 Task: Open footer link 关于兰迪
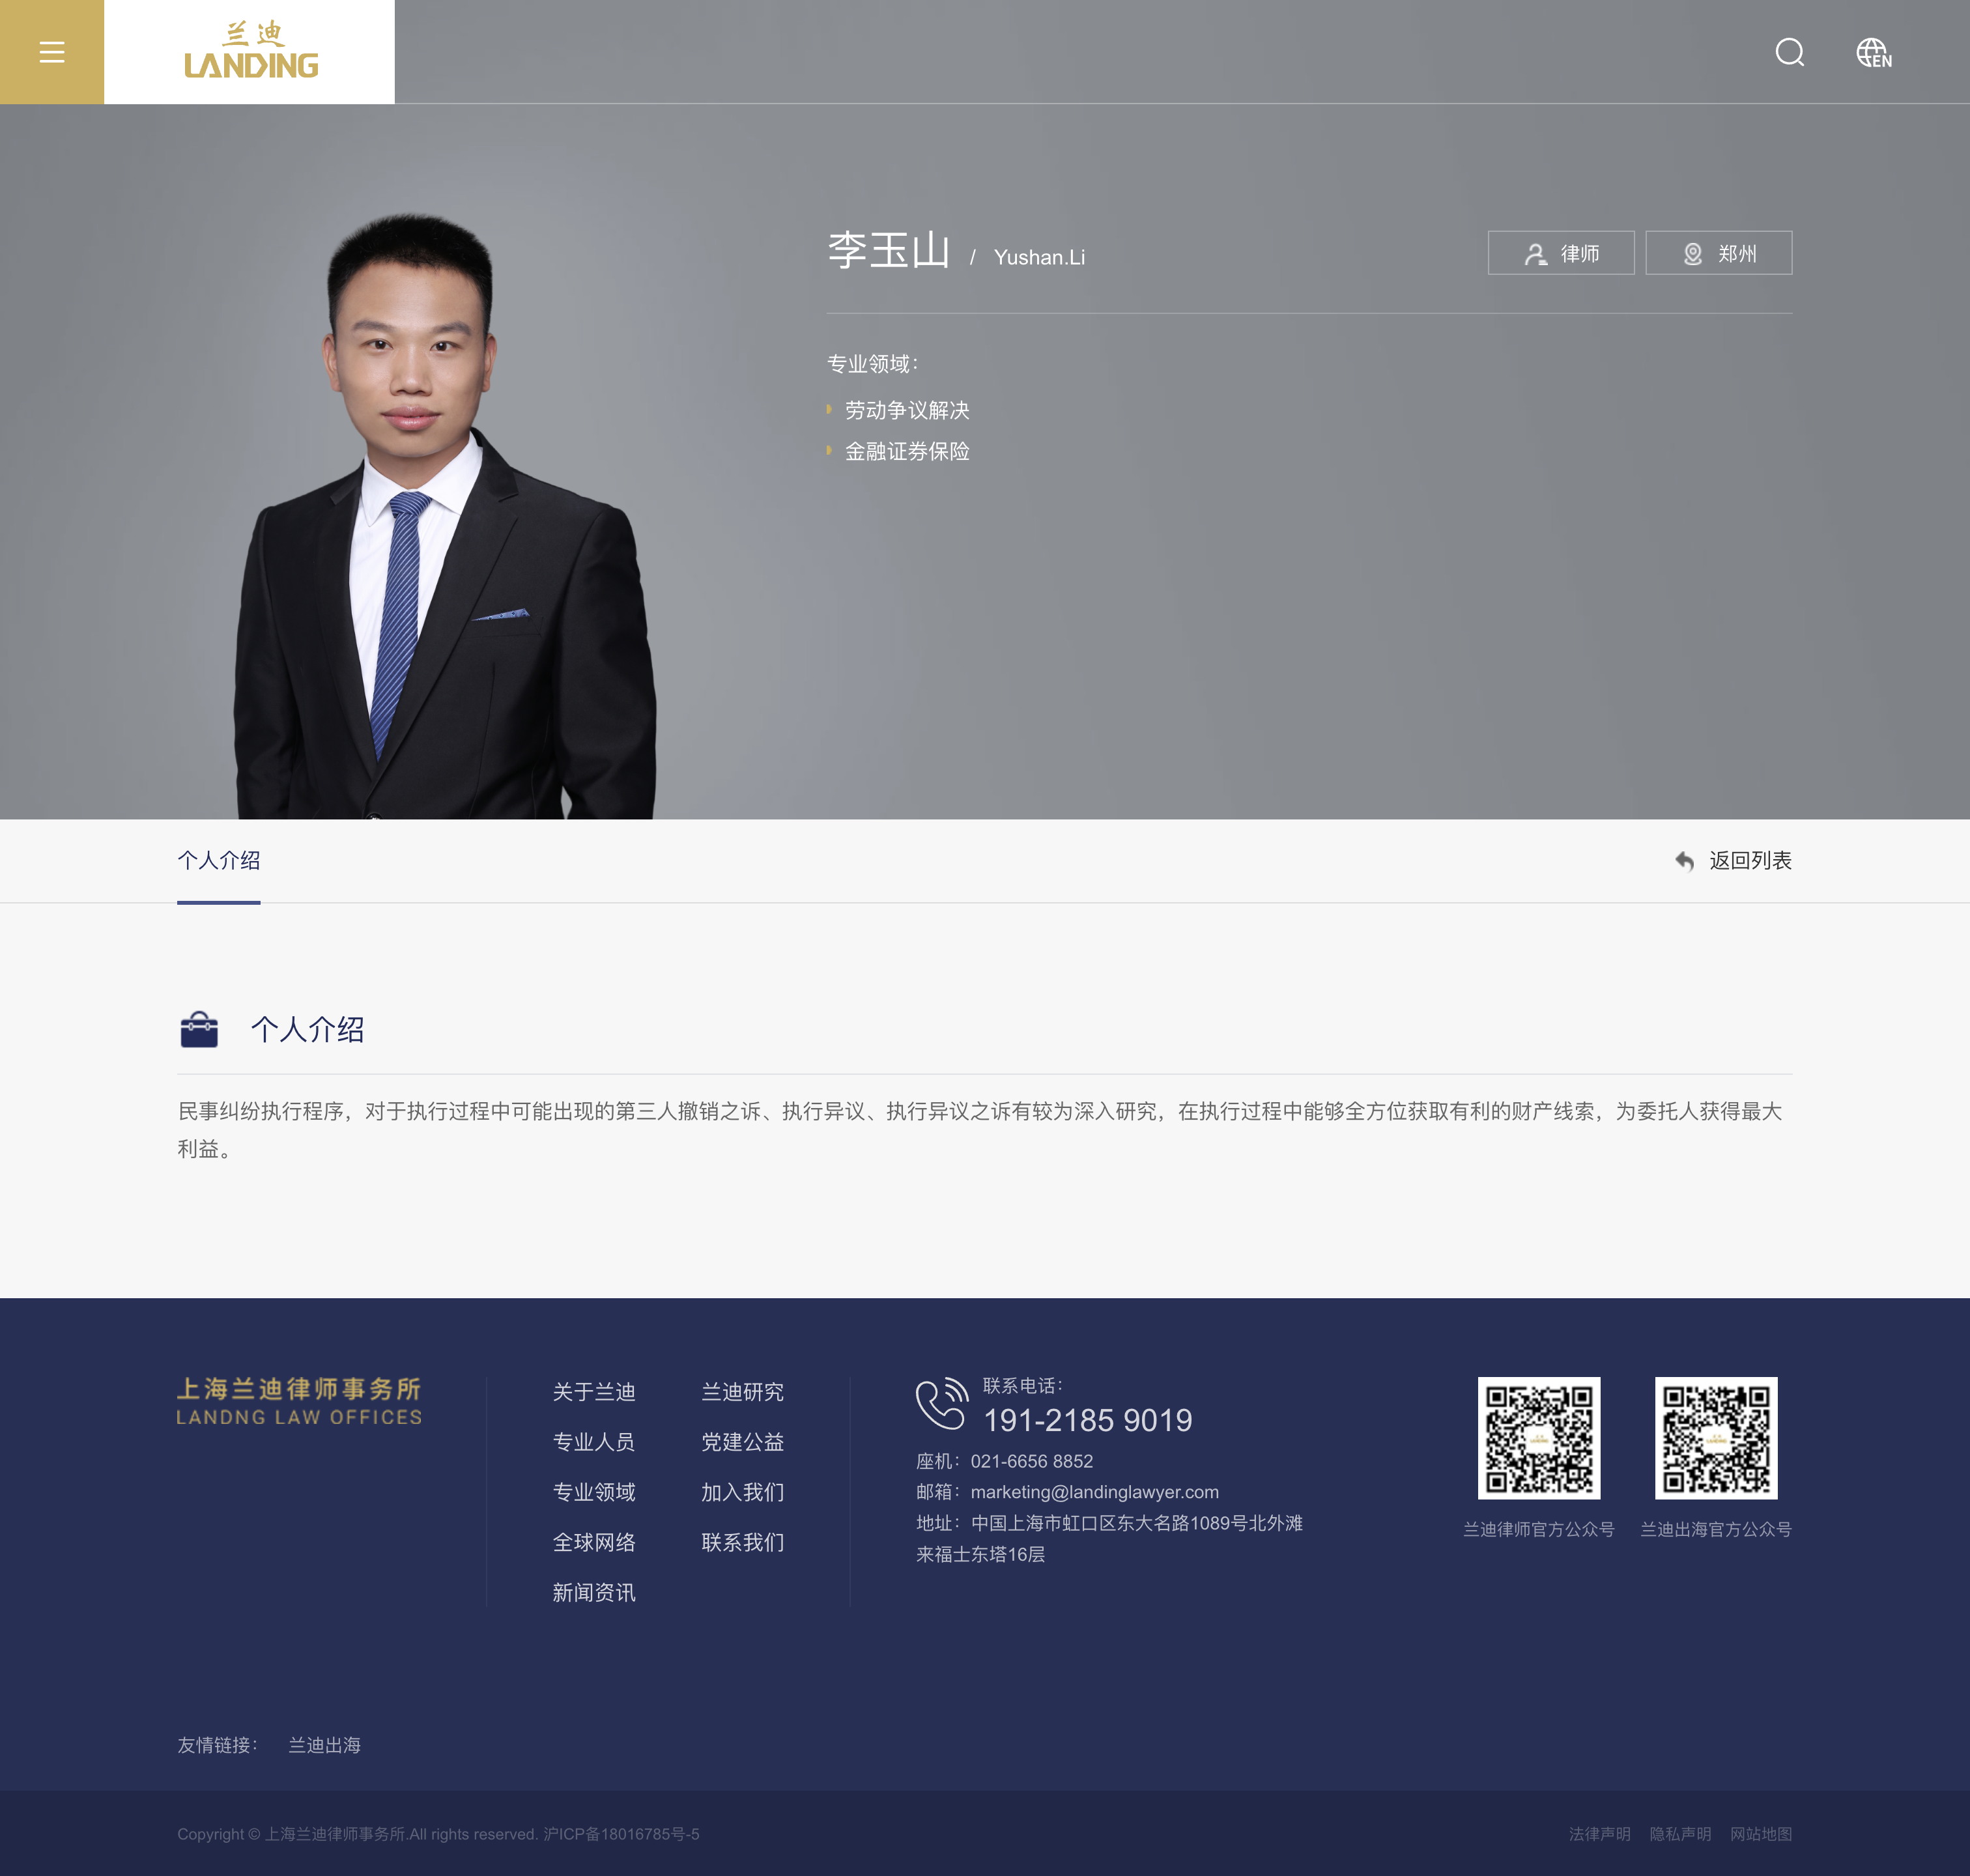click(594, 1392)
